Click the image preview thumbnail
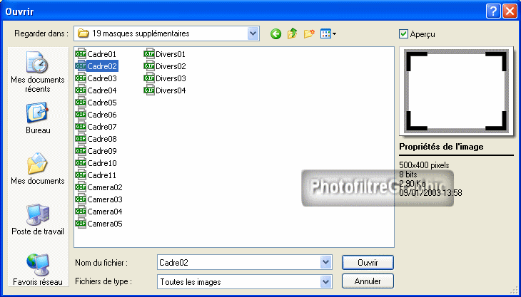This screenshot has width=521, height=297. 457,91
